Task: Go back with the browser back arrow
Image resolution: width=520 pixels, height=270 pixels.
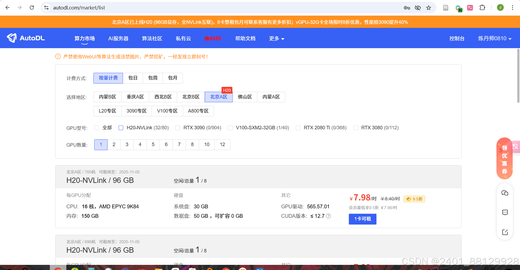Action: (x=8, y=8)
